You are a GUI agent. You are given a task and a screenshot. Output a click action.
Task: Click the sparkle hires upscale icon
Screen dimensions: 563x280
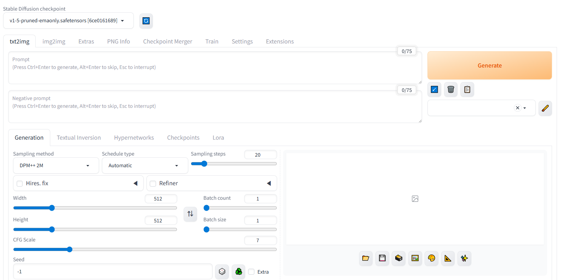pos(464,258)
